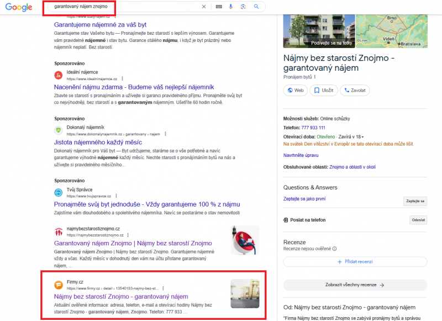The height and width of the screenshot is (321, 442).
Task: Expand opening hours dropdown next to 'Zavírá v 18'
Action: [x=362, y=137]
